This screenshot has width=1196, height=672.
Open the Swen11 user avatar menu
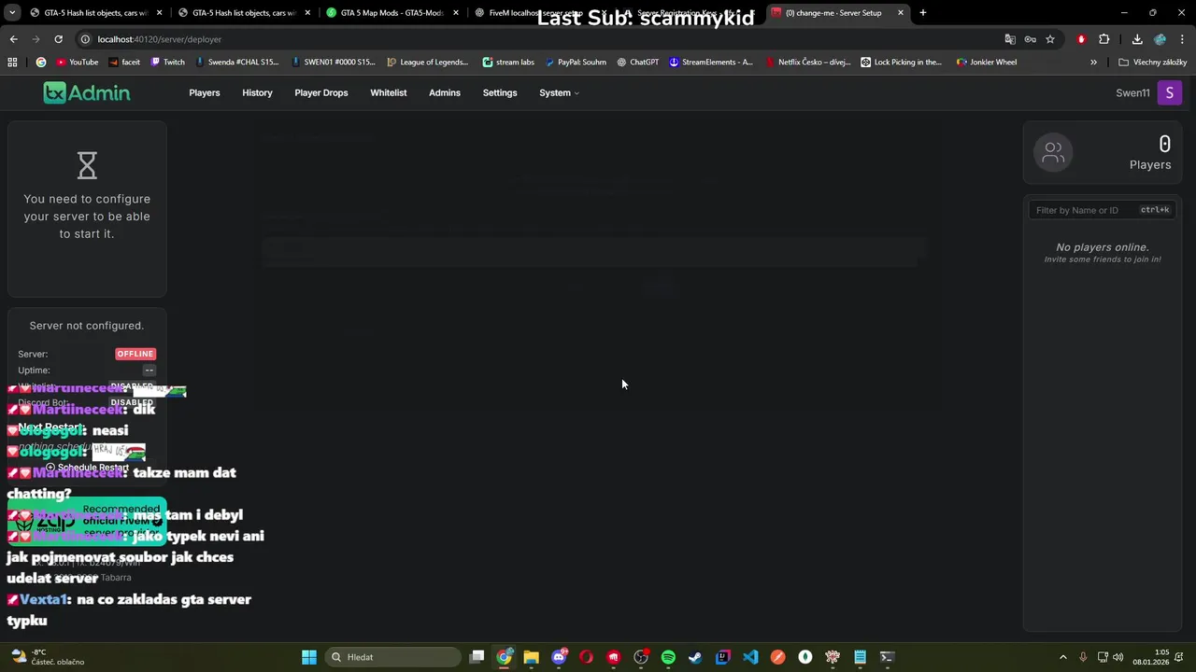point(1170,92)
